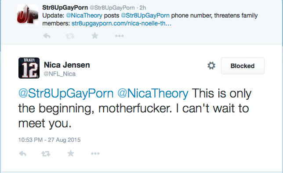Image resolution: width=283 pixels, height=173 pixels.
Task: Retweet Nica Jensen's tweet
Action: (46, 154)
